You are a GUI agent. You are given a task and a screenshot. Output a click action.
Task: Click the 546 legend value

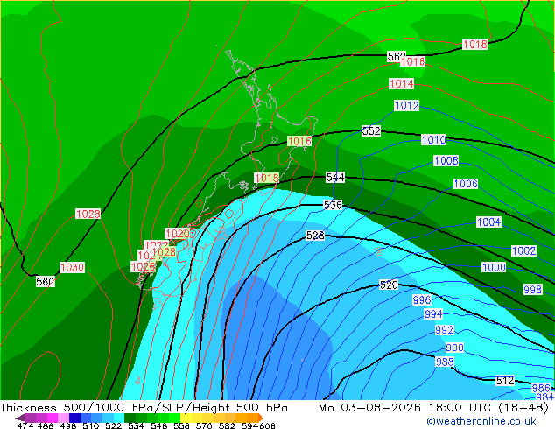tap(158, 425)
